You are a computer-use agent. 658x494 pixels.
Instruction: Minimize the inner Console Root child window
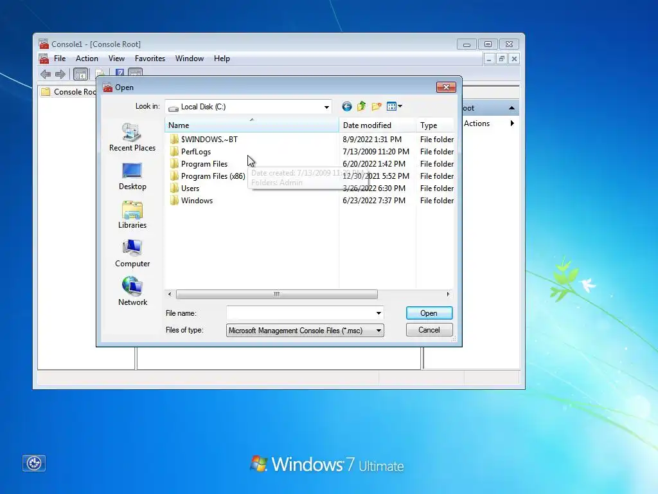489,59
